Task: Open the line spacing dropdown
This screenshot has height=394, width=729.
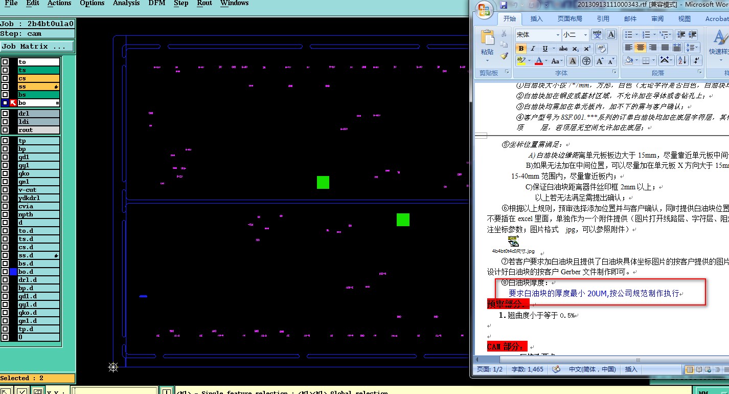Action: click(692, 48)
